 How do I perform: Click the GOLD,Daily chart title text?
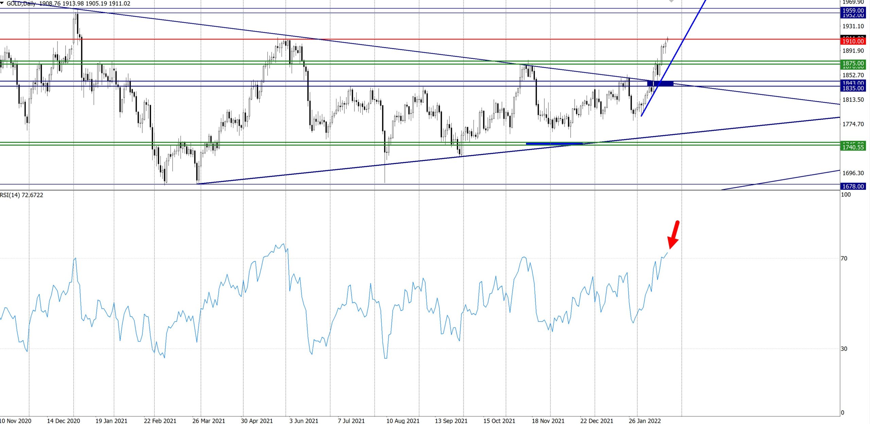tap(21, 3)
